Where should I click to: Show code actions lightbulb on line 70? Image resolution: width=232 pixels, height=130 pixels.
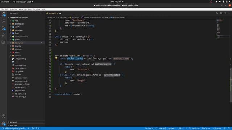pyautogui.click(x=56, y=58)
